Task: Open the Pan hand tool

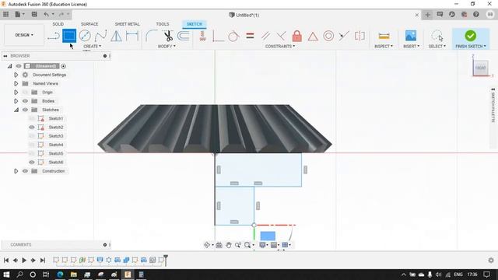Action: point(228,245)
